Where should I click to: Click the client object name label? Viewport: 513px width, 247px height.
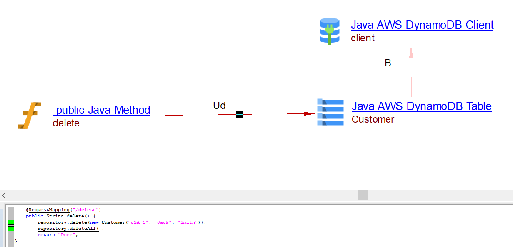pyautogui.click(x=363, y=38)
